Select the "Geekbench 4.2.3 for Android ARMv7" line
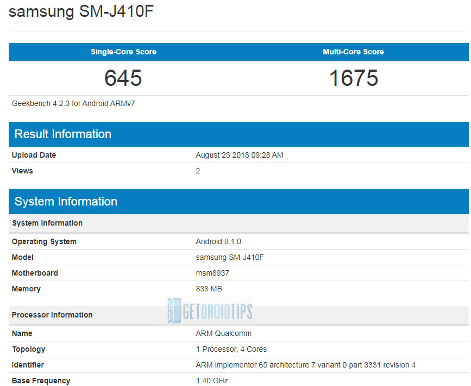Viewport: 471px width, 386px height. click(x=73, y=103)
